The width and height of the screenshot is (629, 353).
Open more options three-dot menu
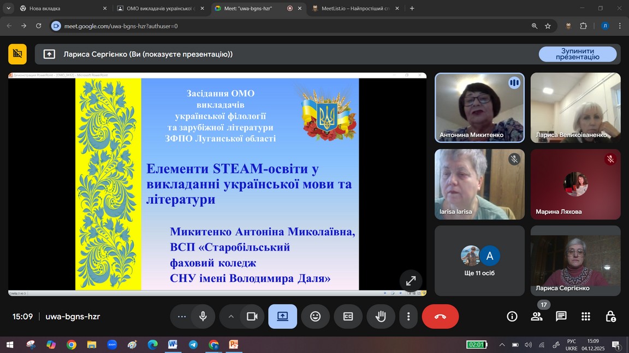pyautogui.click(x=408, y=317)
